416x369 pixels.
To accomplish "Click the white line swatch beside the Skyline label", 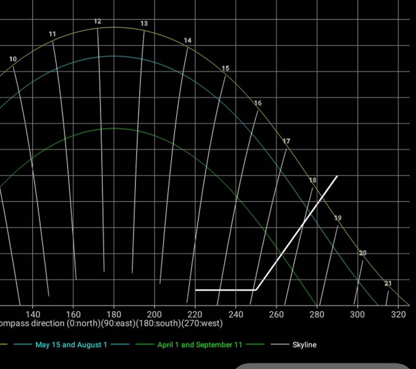I will (280, 345).
